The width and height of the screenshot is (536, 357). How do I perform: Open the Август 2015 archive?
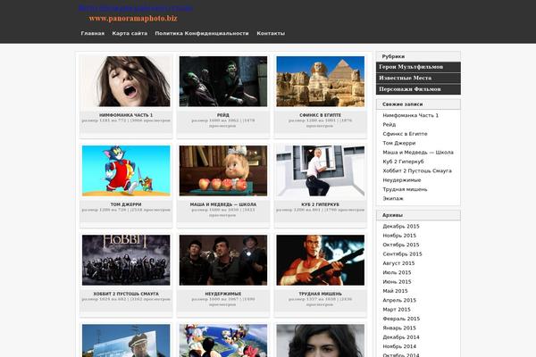(x=398, y=263)
